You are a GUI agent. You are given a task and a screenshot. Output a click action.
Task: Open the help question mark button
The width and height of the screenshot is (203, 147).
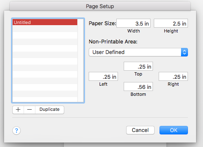pyautogui.click(x=16, y=130)
